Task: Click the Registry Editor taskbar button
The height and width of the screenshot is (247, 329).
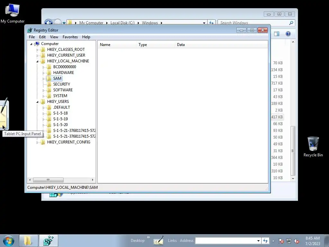Action: click(x=49, y=241)
